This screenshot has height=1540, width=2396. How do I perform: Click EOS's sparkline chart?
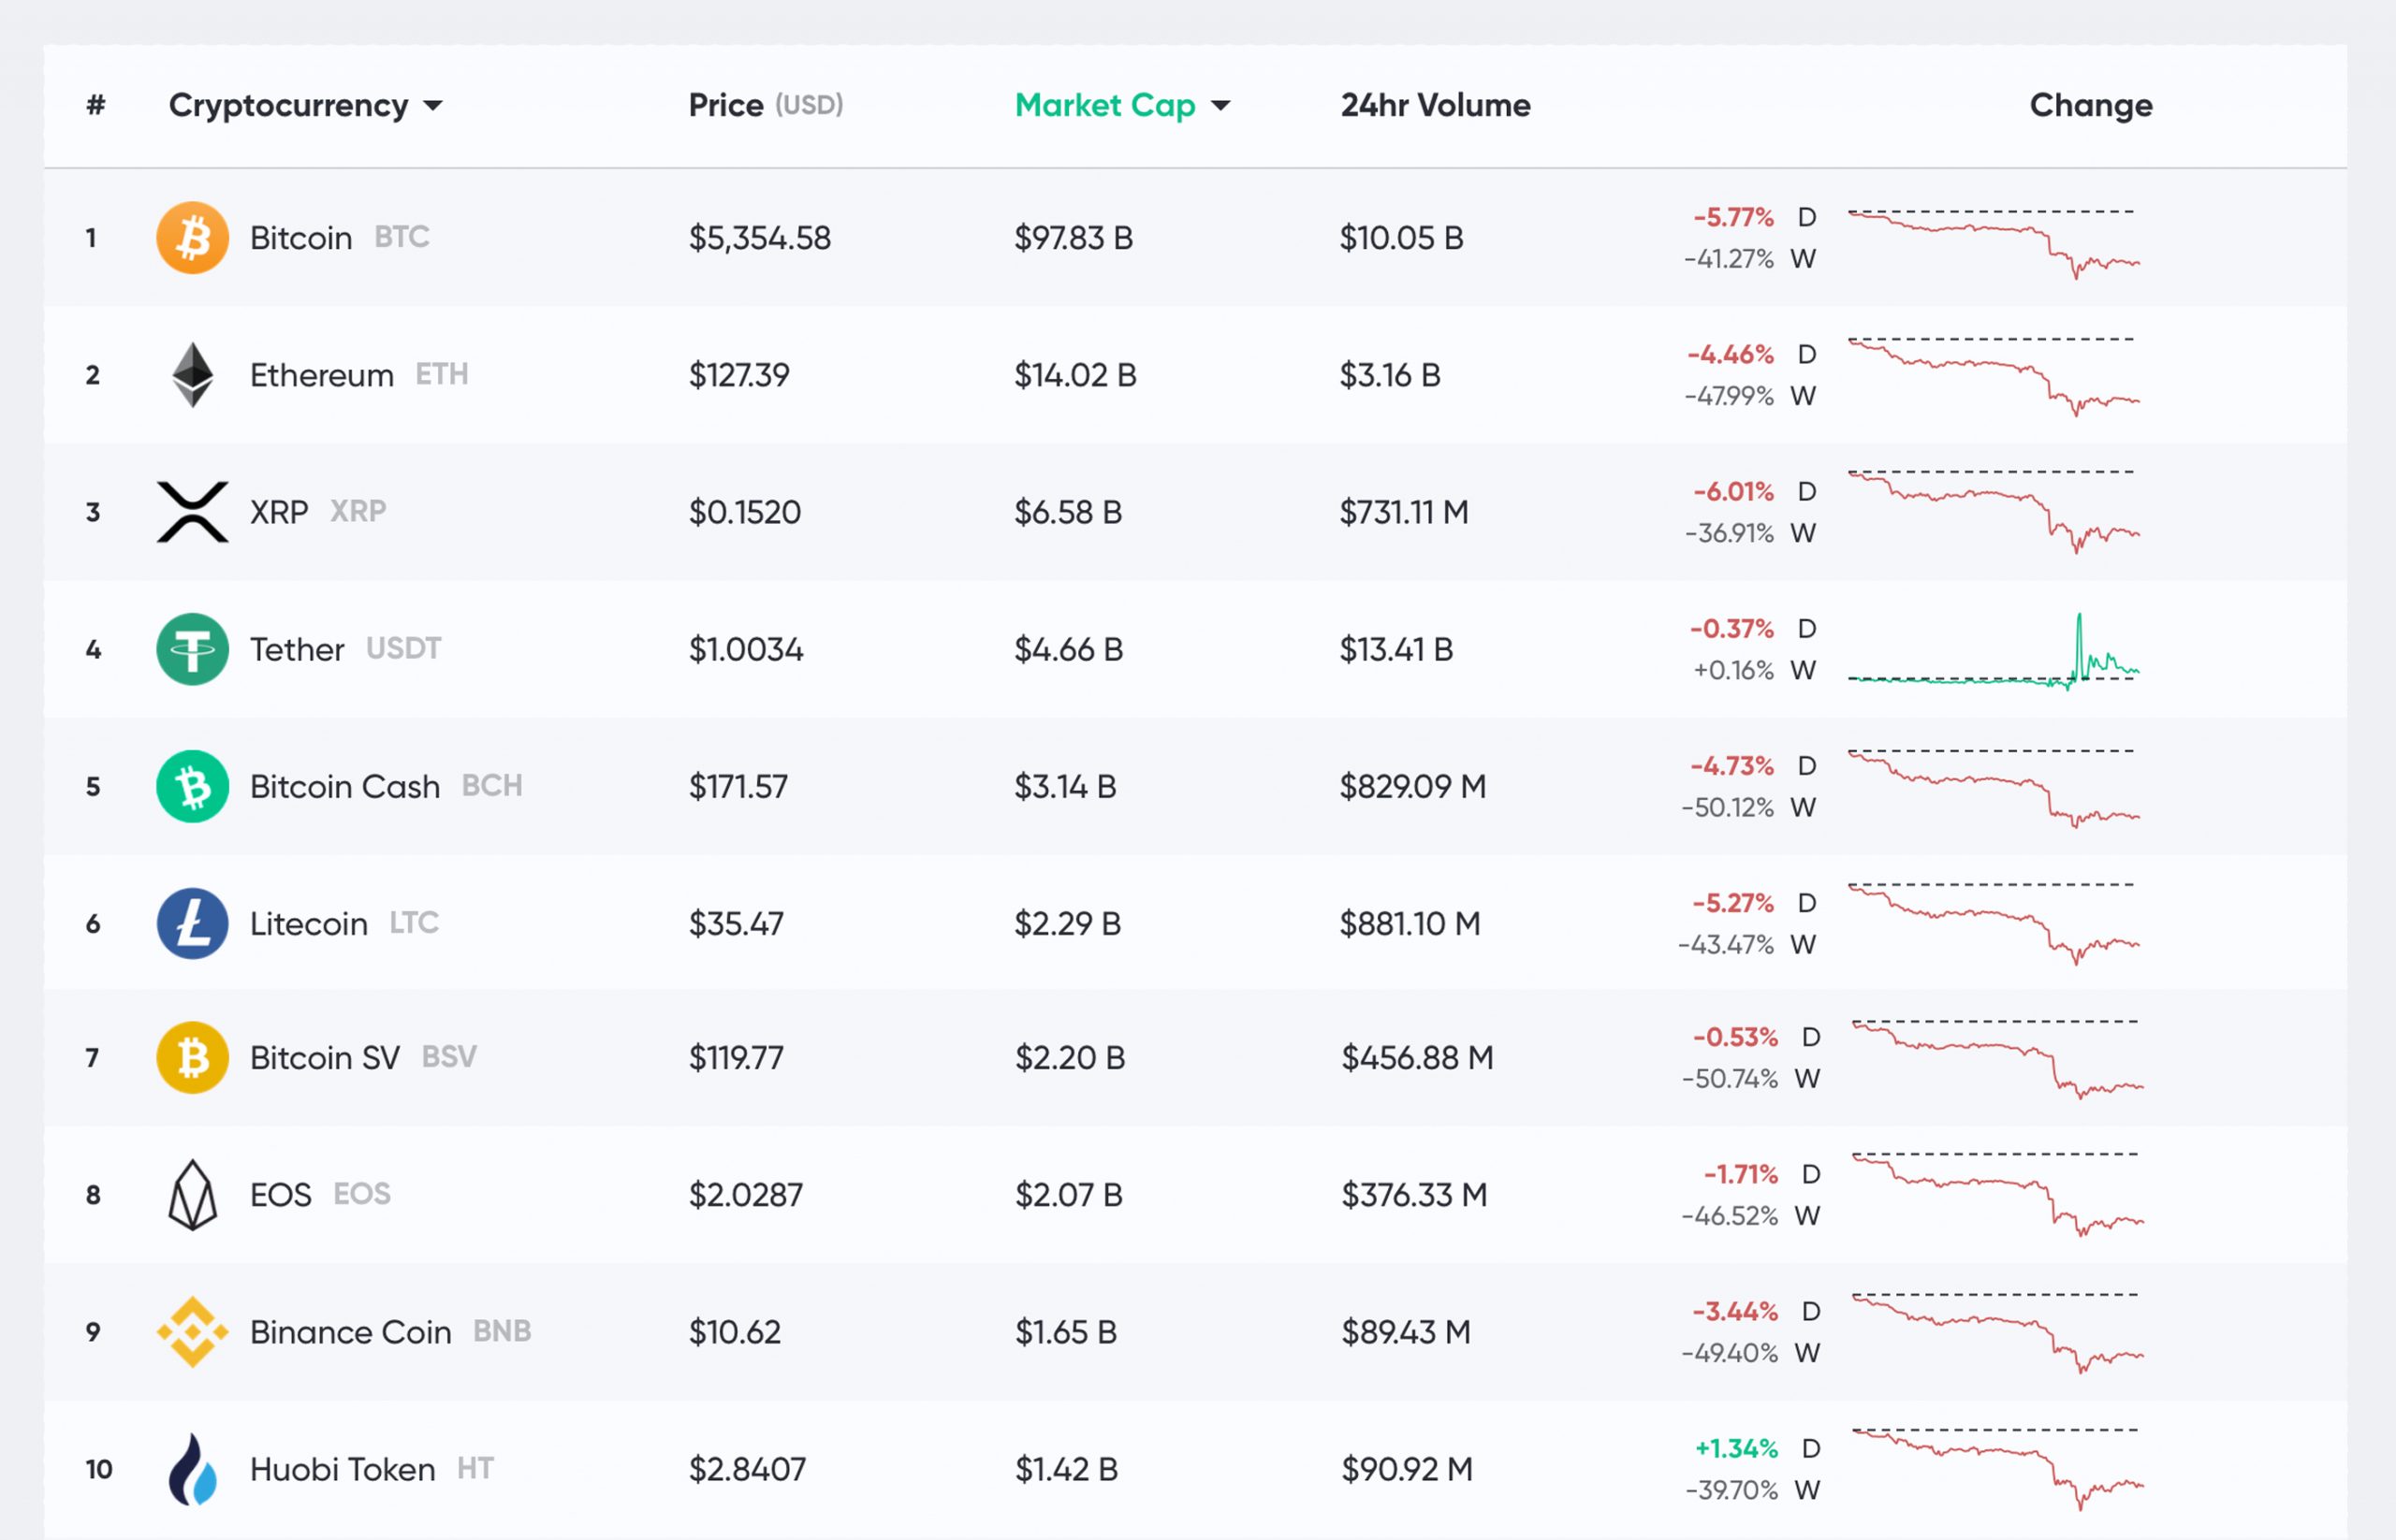pos(1998,1194)
